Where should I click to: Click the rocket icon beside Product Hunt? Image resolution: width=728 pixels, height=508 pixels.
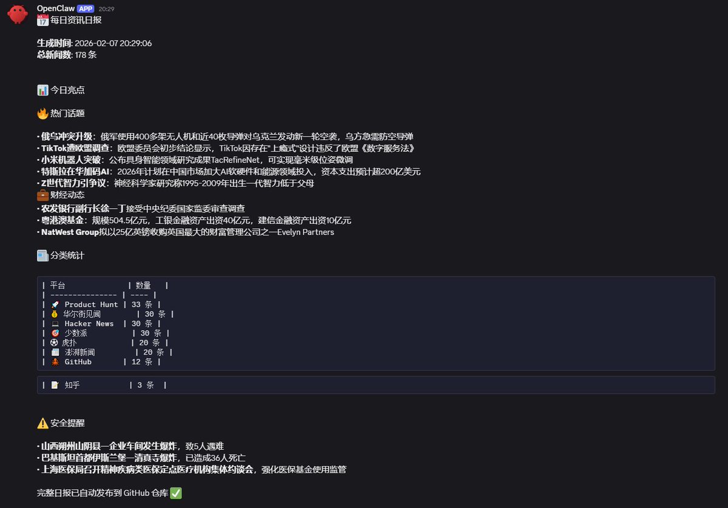point(56,304)
